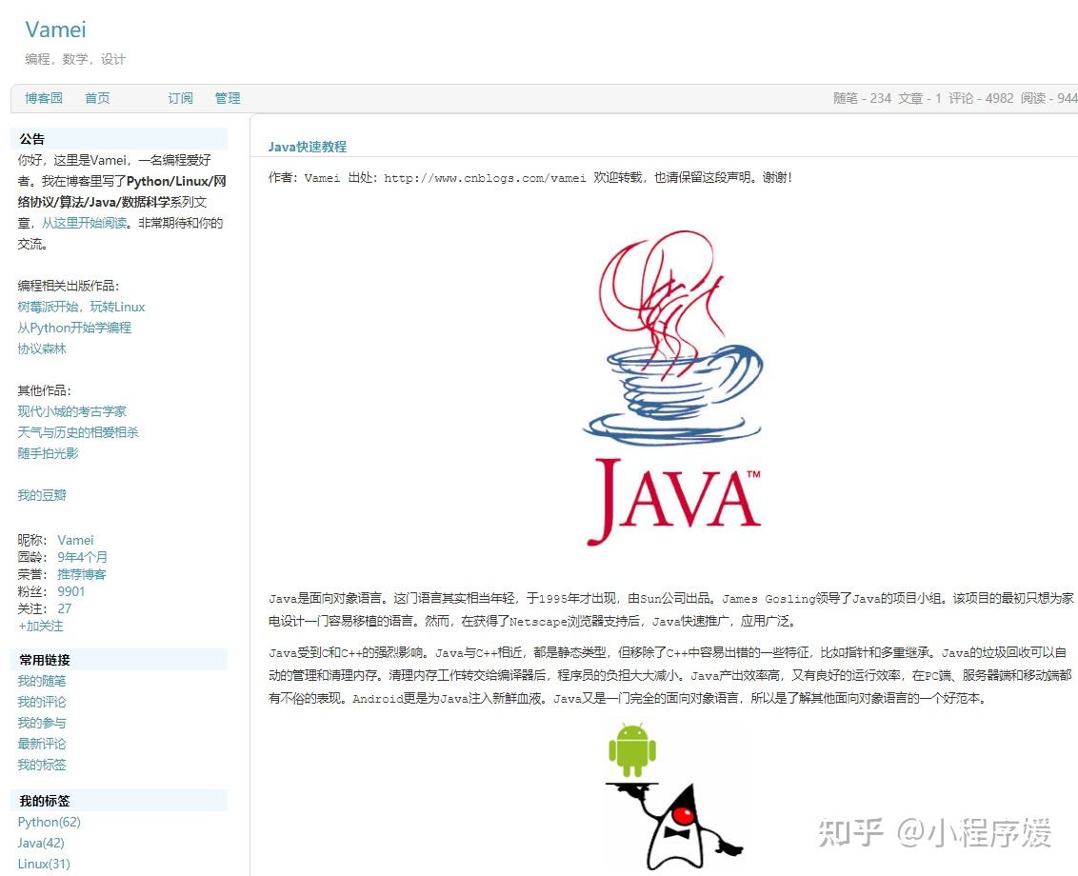1078x876 pixels.
Task: Visit the 我的豆瓣 link
Action: click(x=42, y=495)
